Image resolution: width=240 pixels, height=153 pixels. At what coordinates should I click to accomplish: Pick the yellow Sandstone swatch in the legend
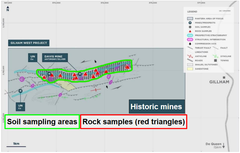pos(190,69)
